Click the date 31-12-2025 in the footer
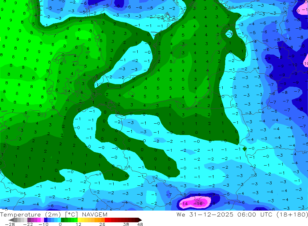Viewport: 308px width, 226px height. 211,214
